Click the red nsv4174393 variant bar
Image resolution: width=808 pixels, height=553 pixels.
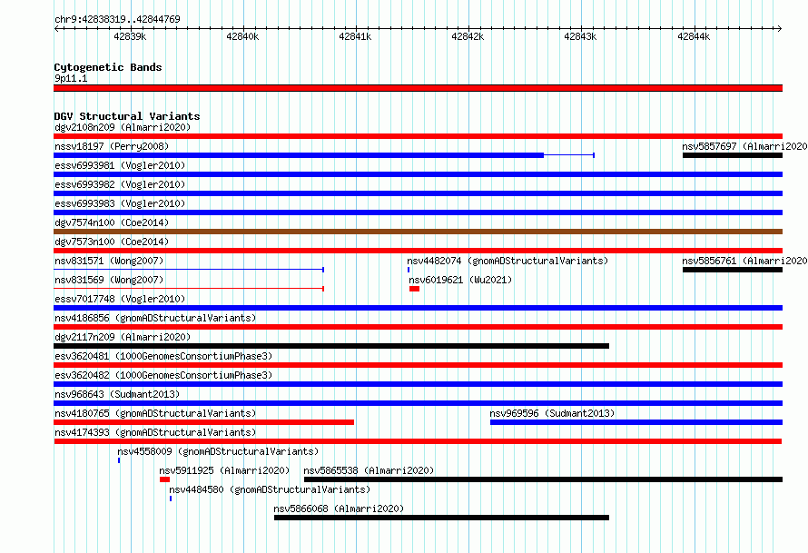tap(418, 441)
